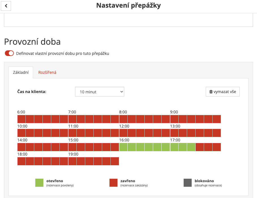This screenshot has width=257, height=198.
Task: Open the Rozšířená tab
Action: click(47, 72)
